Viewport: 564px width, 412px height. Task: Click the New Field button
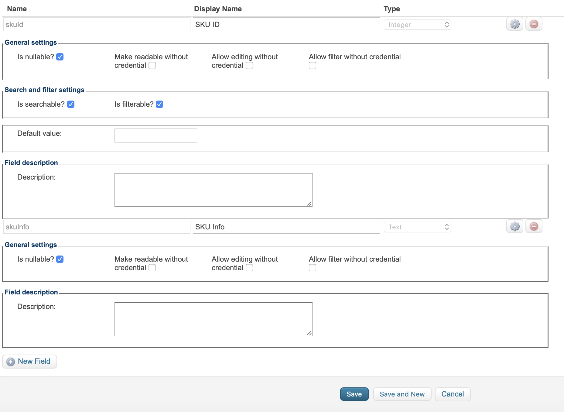pyautogui.click(x=29, y=362)
